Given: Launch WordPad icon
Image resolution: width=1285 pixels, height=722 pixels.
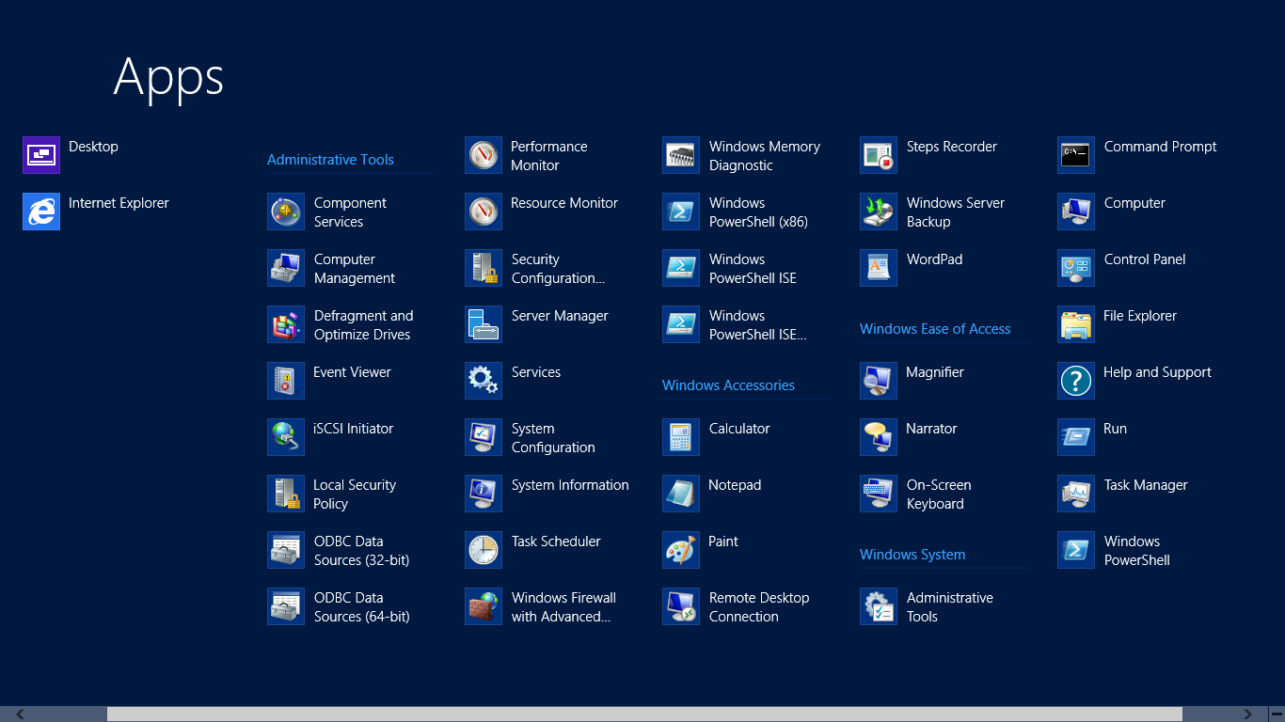Looking at the screenshot, I should [x=879, y=268].
